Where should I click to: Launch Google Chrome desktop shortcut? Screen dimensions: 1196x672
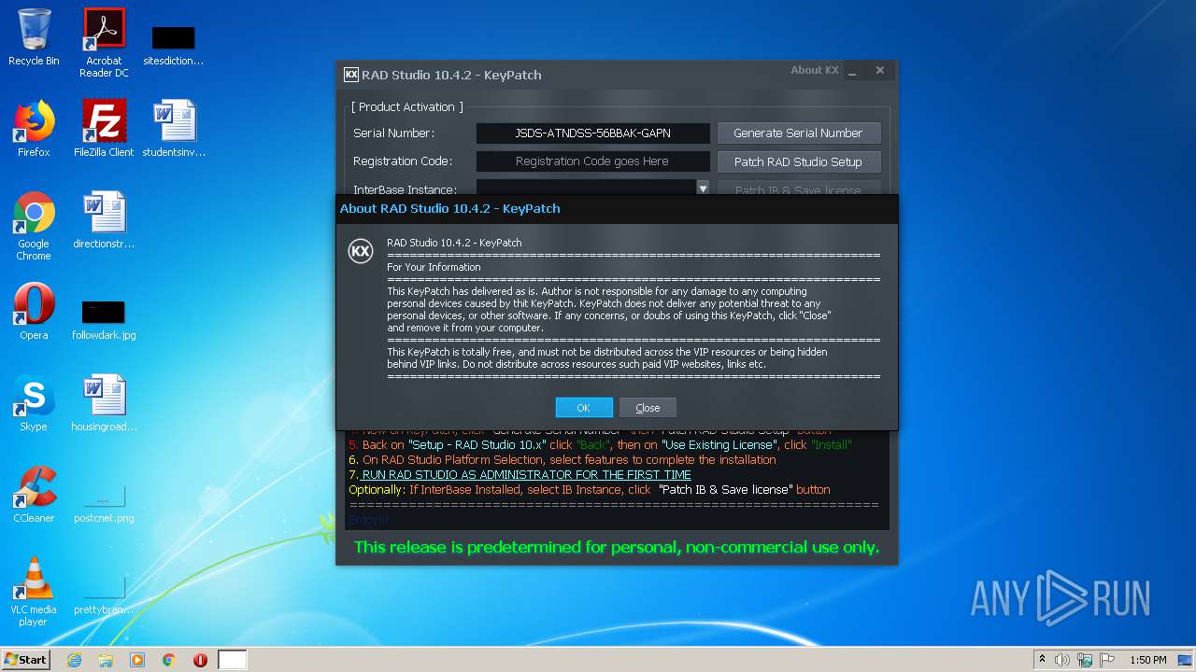pyautogui.click(x=34, y=226)
